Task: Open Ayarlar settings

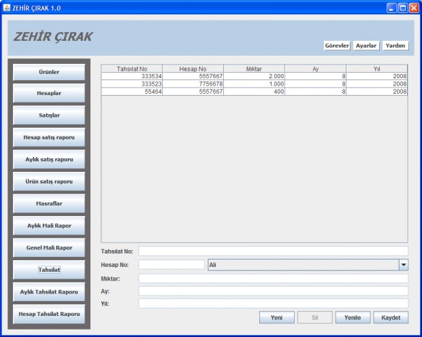Action: coord(366,46)
